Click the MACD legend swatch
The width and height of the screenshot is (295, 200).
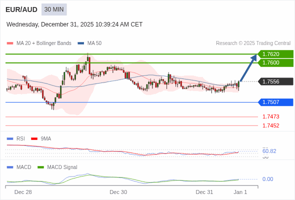(10, 167)
